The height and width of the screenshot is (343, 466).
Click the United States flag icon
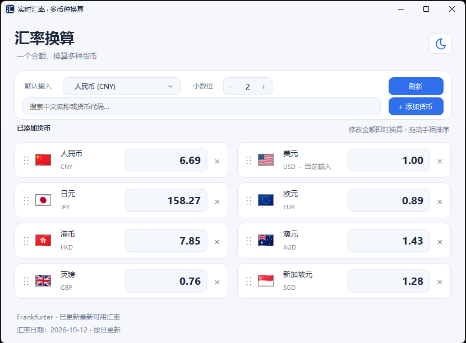(266, 160)
